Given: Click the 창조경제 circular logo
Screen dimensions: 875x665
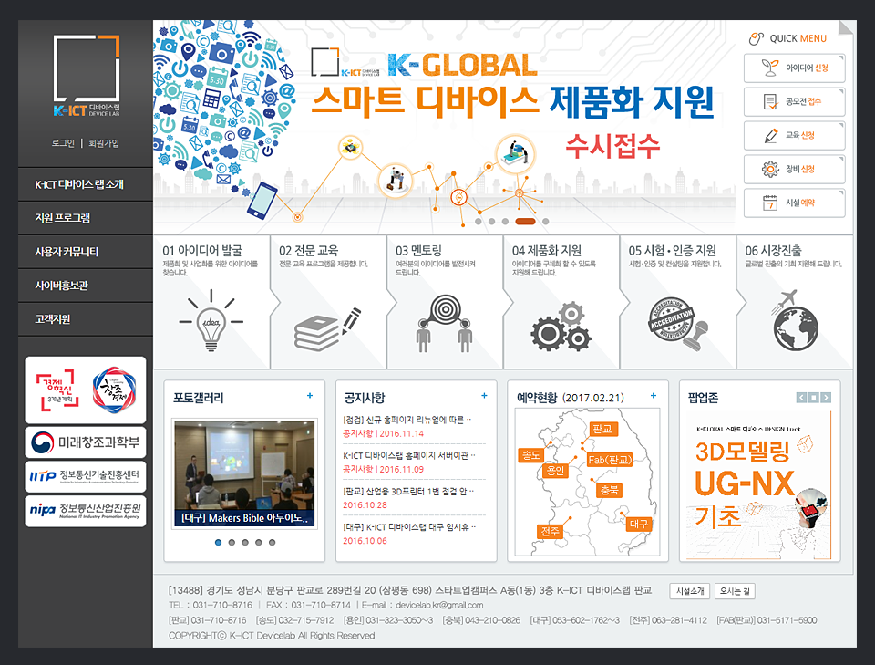Looking at the screenshot, I should (x=115, y=390).
